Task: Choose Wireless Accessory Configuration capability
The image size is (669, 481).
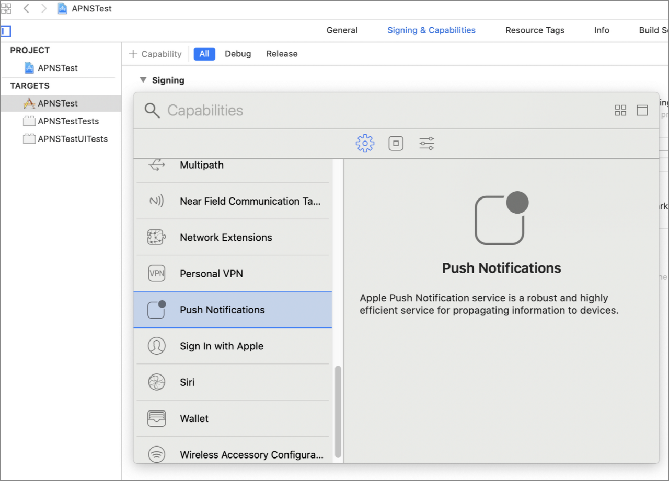Action: tap(233, 450)
